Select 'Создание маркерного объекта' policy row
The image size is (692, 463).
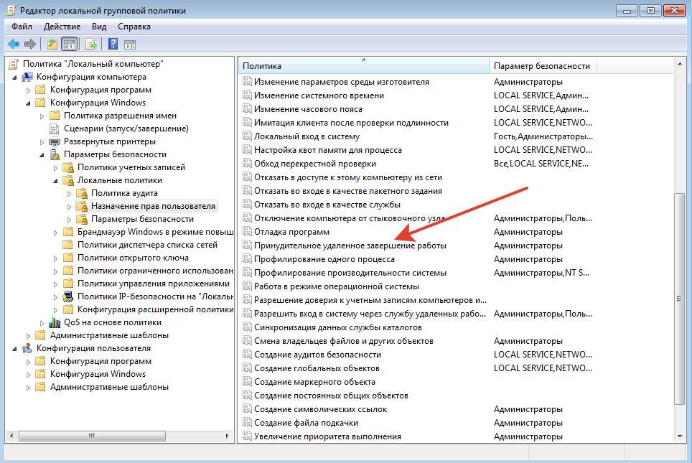click(314, 382)
